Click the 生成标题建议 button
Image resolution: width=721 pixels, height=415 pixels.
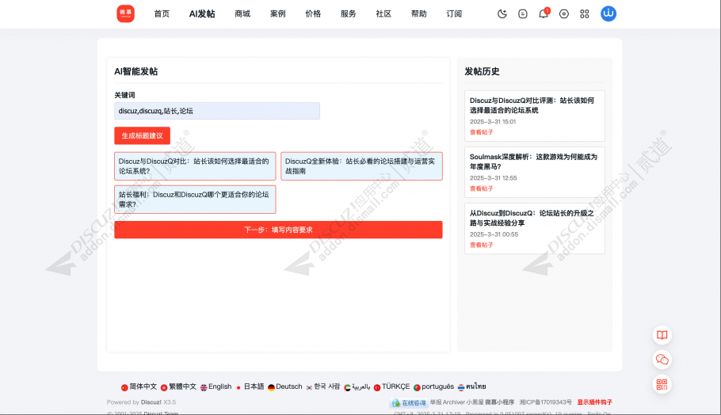142,135
